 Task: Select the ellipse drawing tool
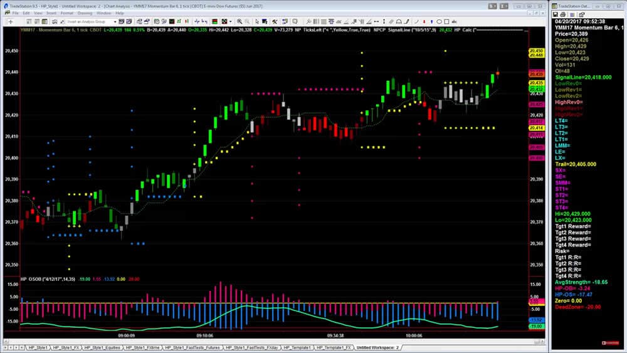(x=439, y=21)
